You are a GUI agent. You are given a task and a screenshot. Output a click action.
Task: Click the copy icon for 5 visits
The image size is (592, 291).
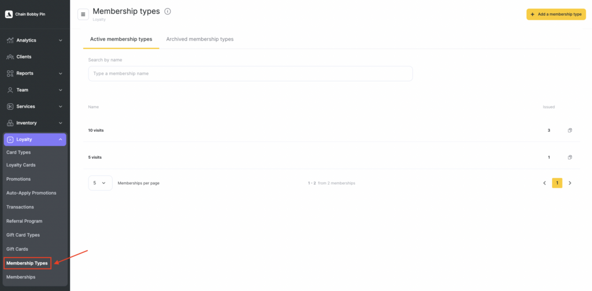click(x=569, y=157)
